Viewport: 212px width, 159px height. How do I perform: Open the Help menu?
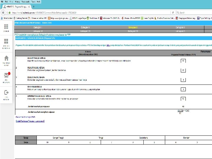pos(39,2)
